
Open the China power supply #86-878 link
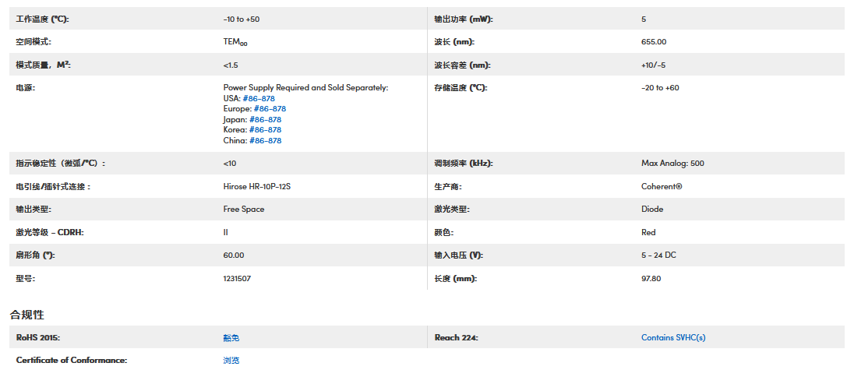tap(265, 141)
